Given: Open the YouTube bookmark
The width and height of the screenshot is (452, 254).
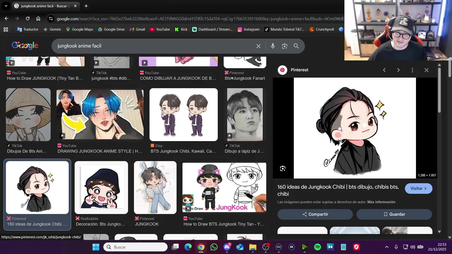Looking at the screenshot, I should tap(160, 29).
